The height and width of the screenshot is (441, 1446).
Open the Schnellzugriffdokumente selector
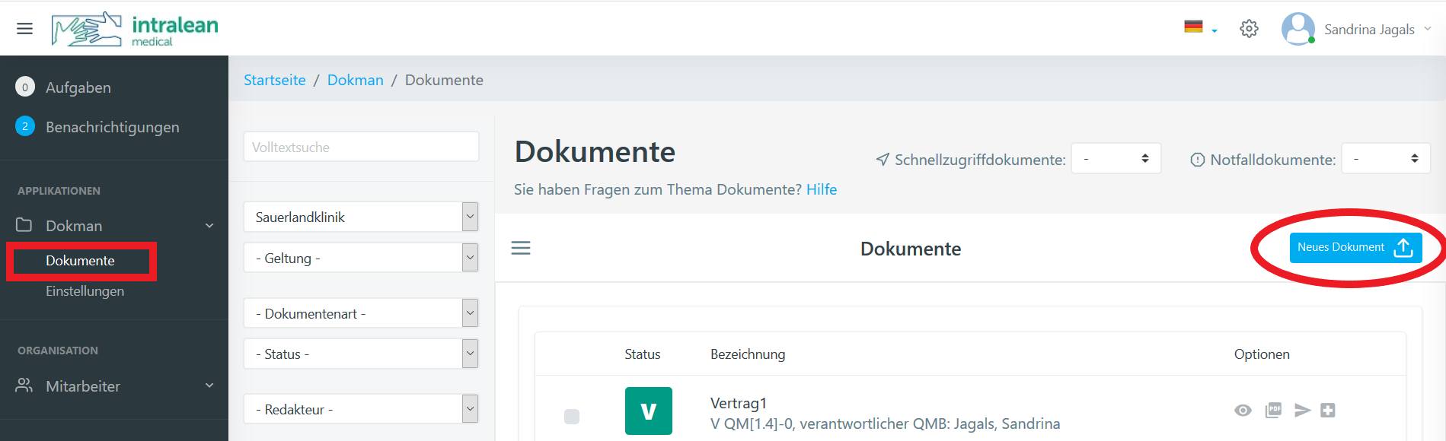pyautogui.click(x=1116, y=159)
